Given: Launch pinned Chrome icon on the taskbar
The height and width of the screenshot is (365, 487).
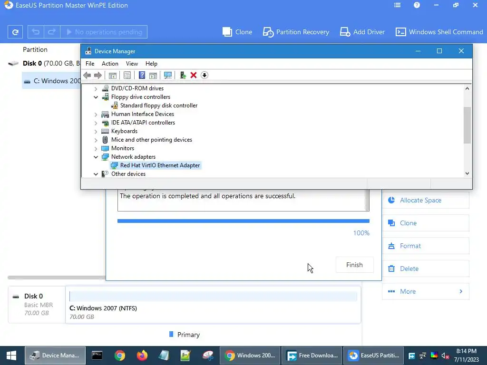Looking at the screenshot, I should coord(119,355).
